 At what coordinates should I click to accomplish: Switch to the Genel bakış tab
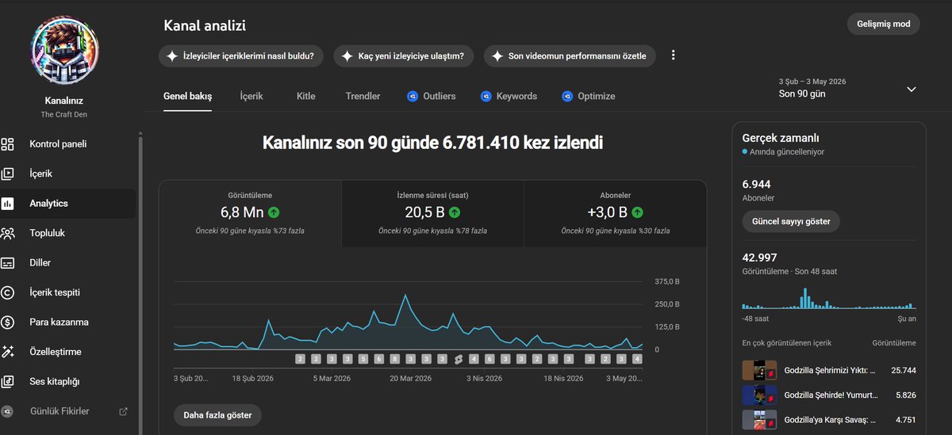click(x=188, y=96)
